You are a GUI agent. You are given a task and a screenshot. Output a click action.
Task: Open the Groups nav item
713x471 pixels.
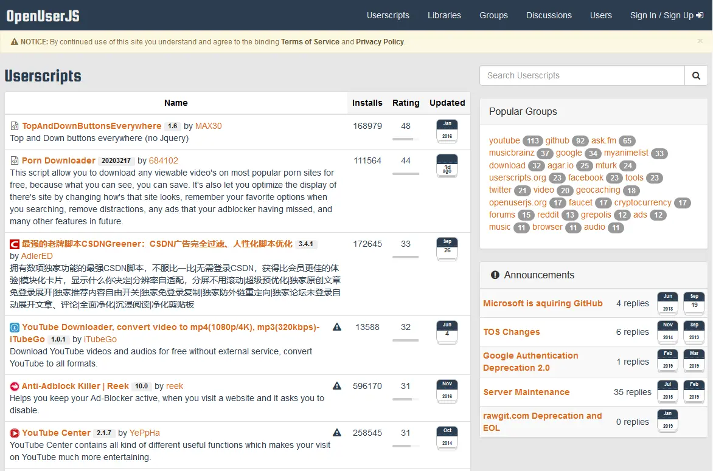[x=493, y=15]
